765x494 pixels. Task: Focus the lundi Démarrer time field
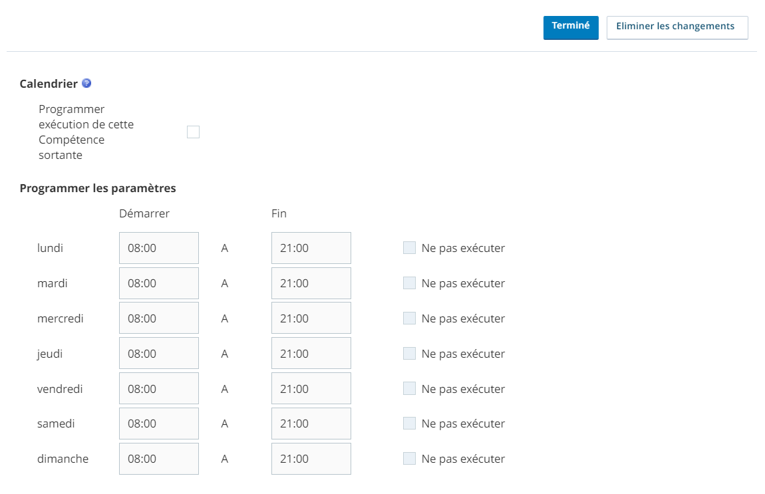[159, 248]
